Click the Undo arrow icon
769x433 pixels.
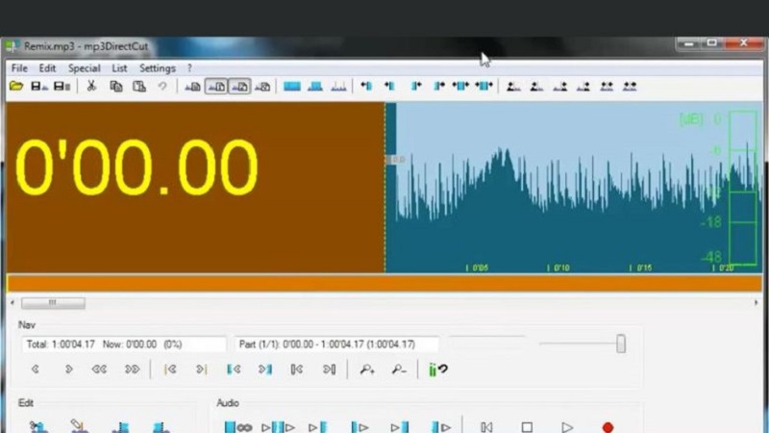point(162,87)
